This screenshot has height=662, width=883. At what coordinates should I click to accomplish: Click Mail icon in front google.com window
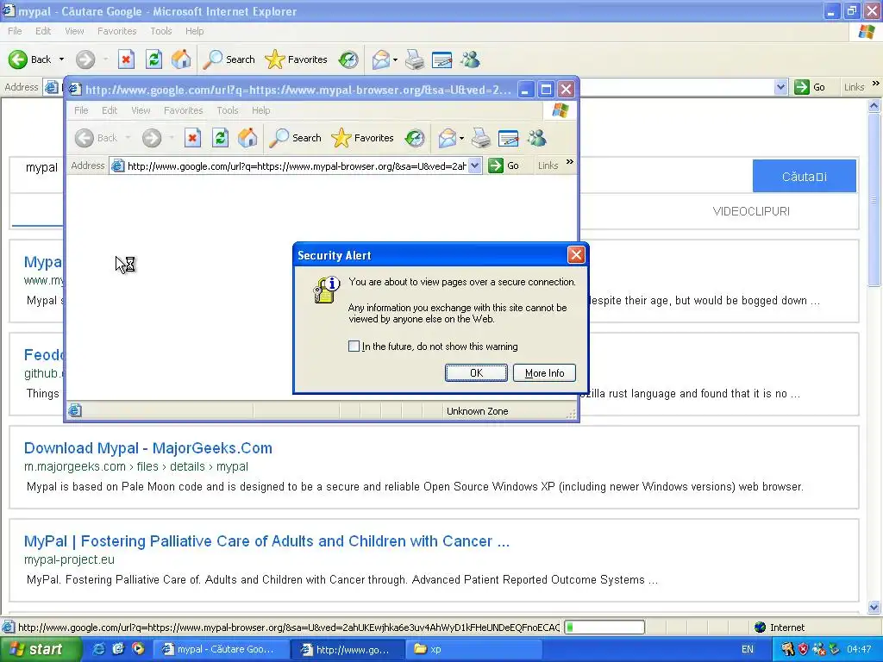[x=448, y=138]
